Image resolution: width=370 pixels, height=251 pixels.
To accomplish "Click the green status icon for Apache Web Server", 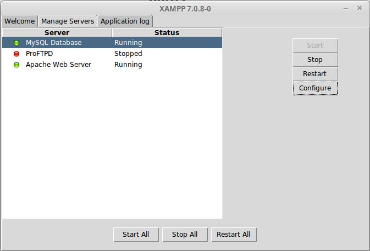I will tap(16, 65).
